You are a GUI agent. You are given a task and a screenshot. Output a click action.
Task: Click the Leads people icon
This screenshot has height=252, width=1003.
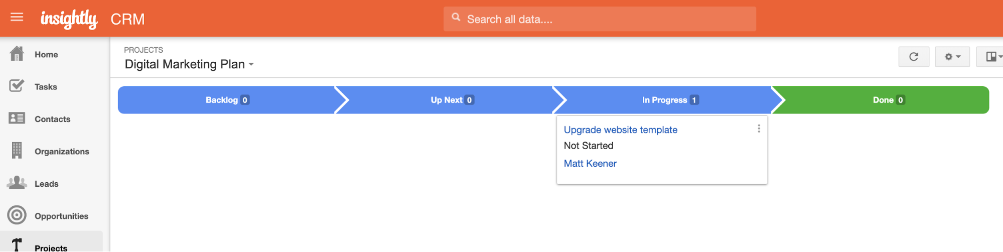tap(17, 183)
